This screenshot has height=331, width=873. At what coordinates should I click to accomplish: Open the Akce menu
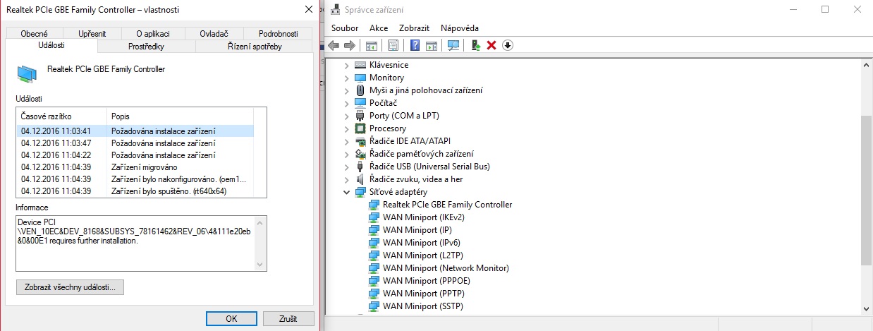tap(379, 28)
